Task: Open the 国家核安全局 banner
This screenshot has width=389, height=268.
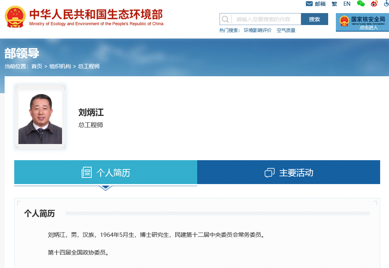Action: (x=362, y=22)
